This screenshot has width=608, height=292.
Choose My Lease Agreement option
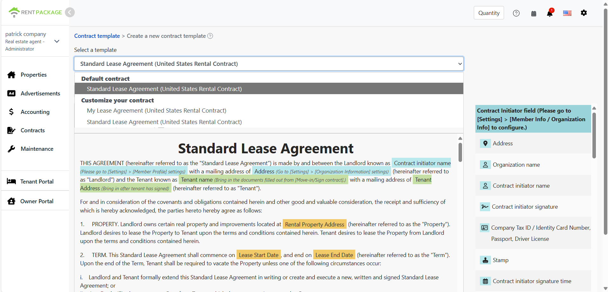(x=156, y=111)
